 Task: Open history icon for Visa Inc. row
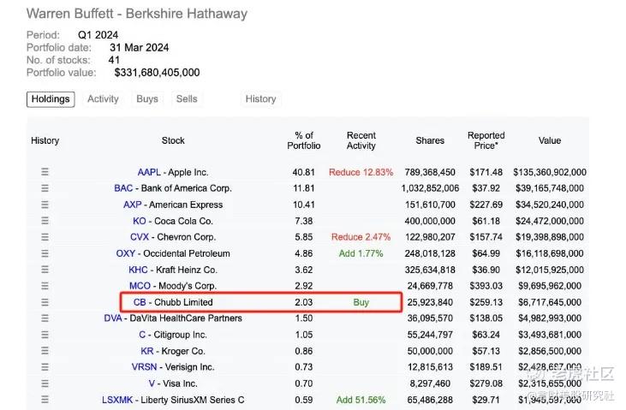click(45, 383)
